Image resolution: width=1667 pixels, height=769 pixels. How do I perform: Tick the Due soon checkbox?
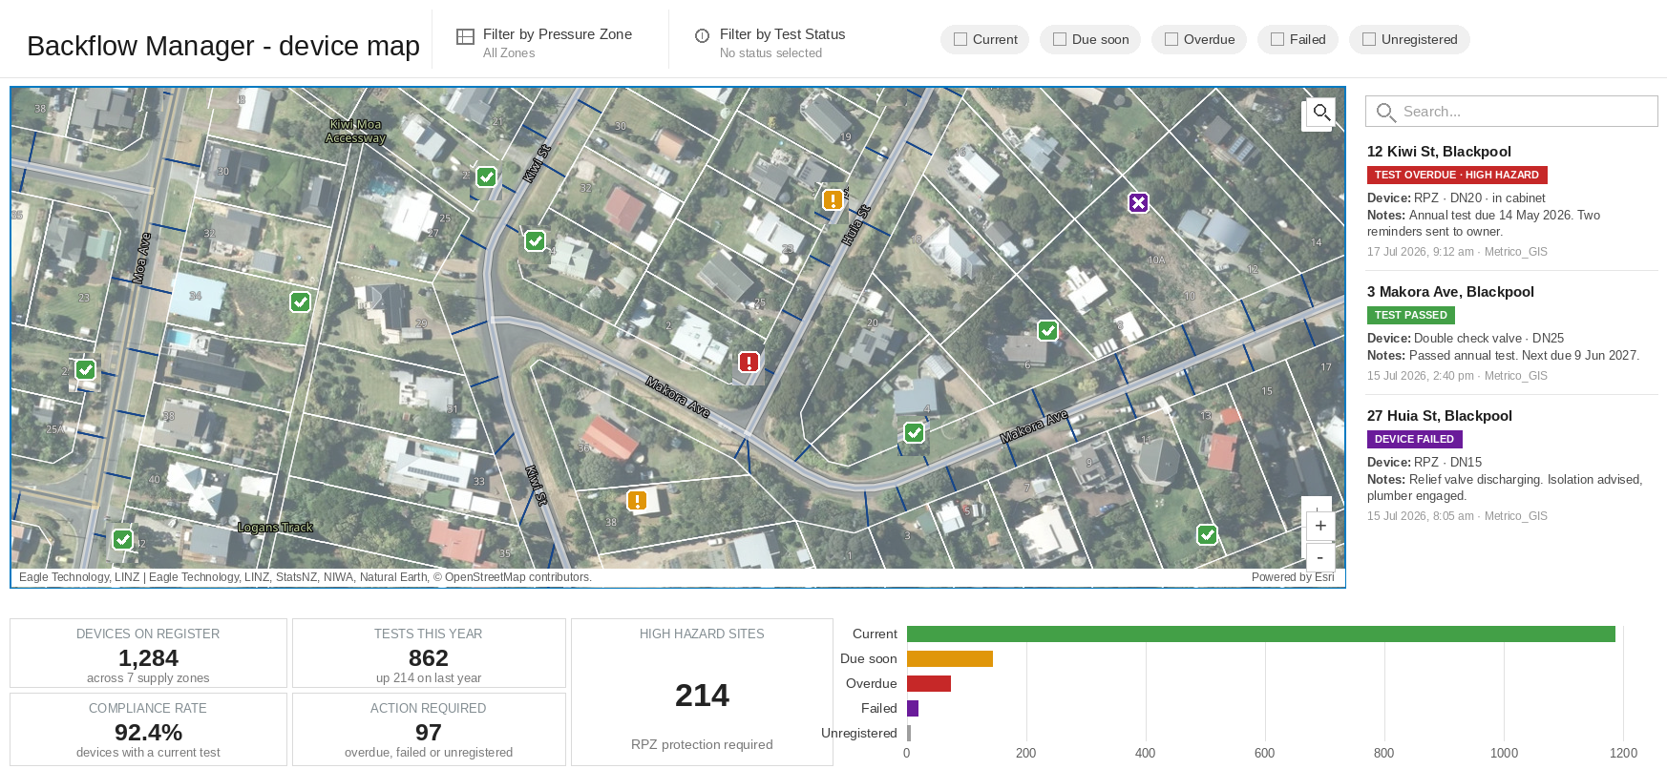coord(1060,39)
